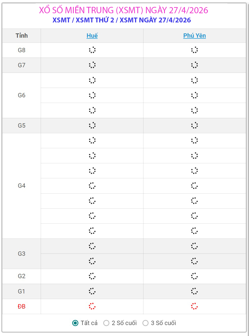The height and width of the screenshot is (336, 249).
Task: Click the red ĐB spinner under Phú Yên
Action: (194, 306)
